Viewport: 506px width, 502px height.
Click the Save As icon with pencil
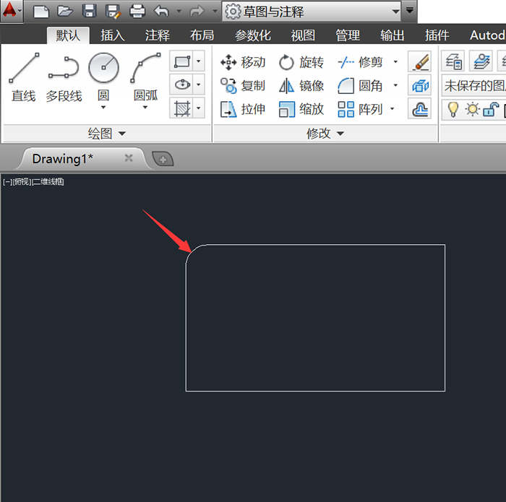pos(113,12)
